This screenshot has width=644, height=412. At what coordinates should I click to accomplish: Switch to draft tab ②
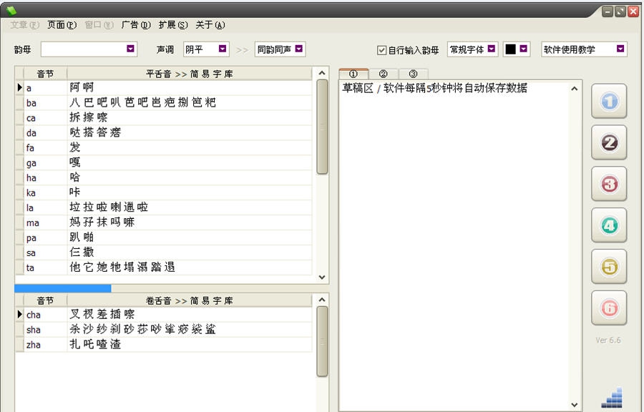pyautogui.click(x=384, y=73)
